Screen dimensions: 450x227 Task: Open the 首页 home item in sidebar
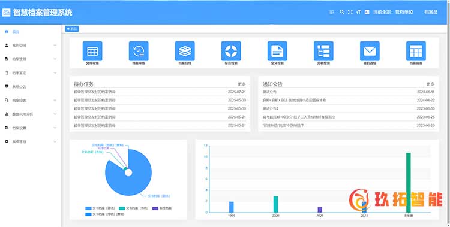pos(31,32)
